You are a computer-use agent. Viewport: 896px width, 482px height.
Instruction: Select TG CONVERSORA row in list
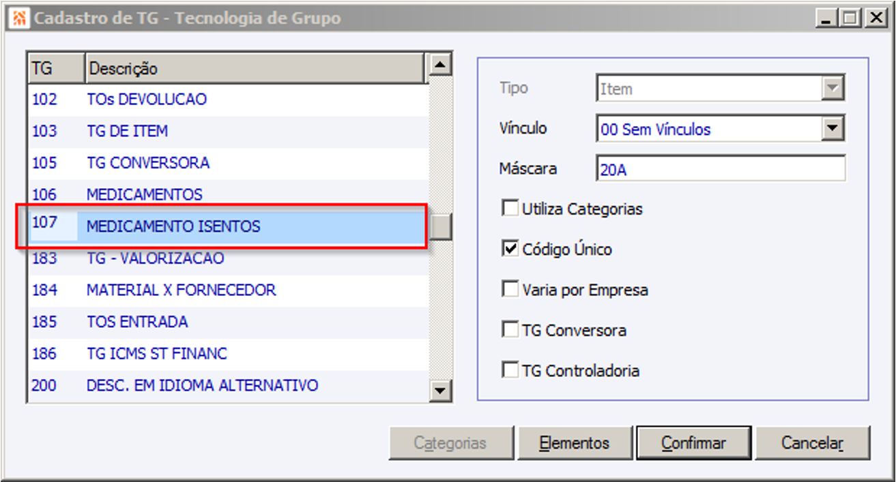[x=148, y=163]
